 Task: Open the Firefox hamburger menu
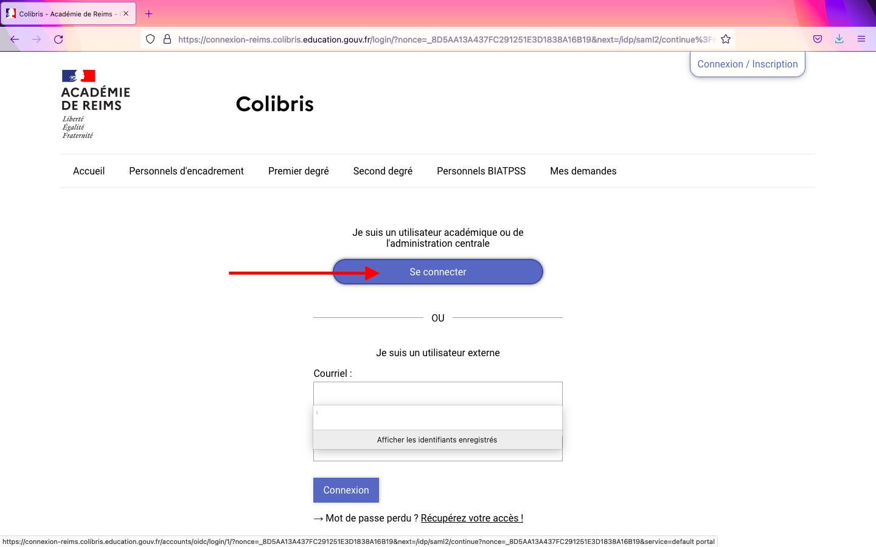(861, 40)
